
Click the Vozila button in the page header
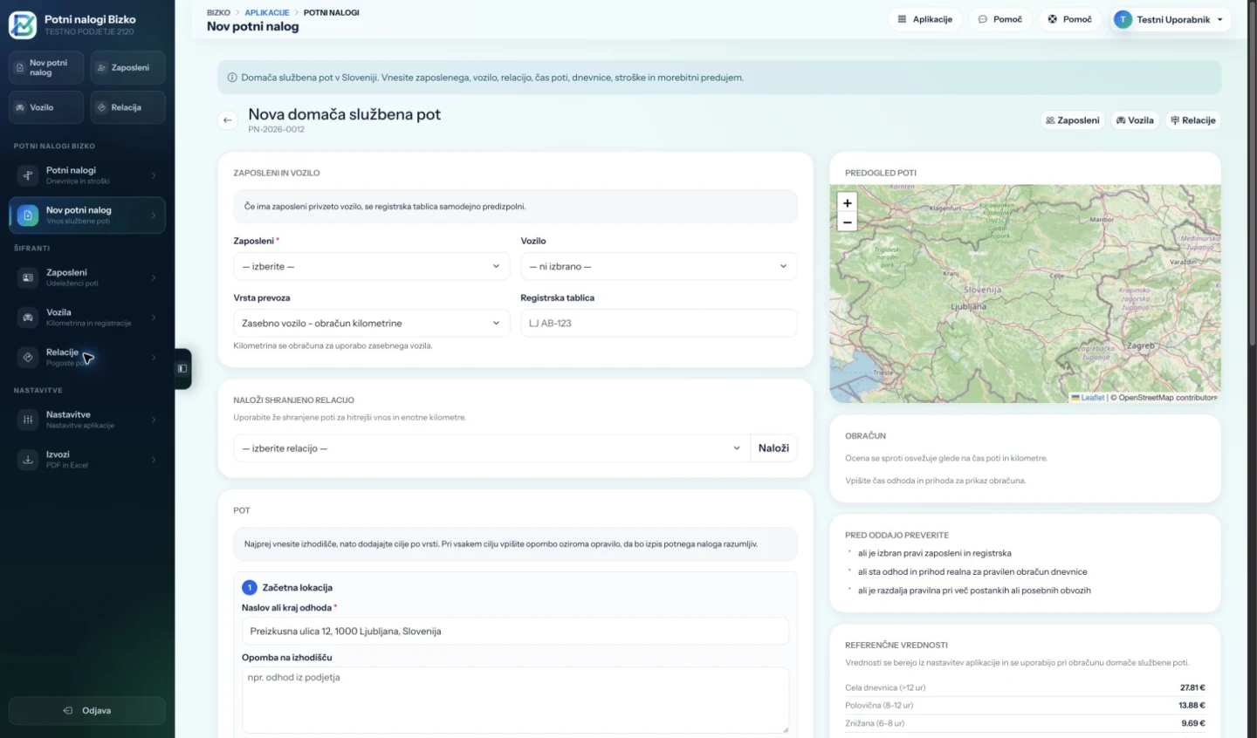tap(1134, 120)
